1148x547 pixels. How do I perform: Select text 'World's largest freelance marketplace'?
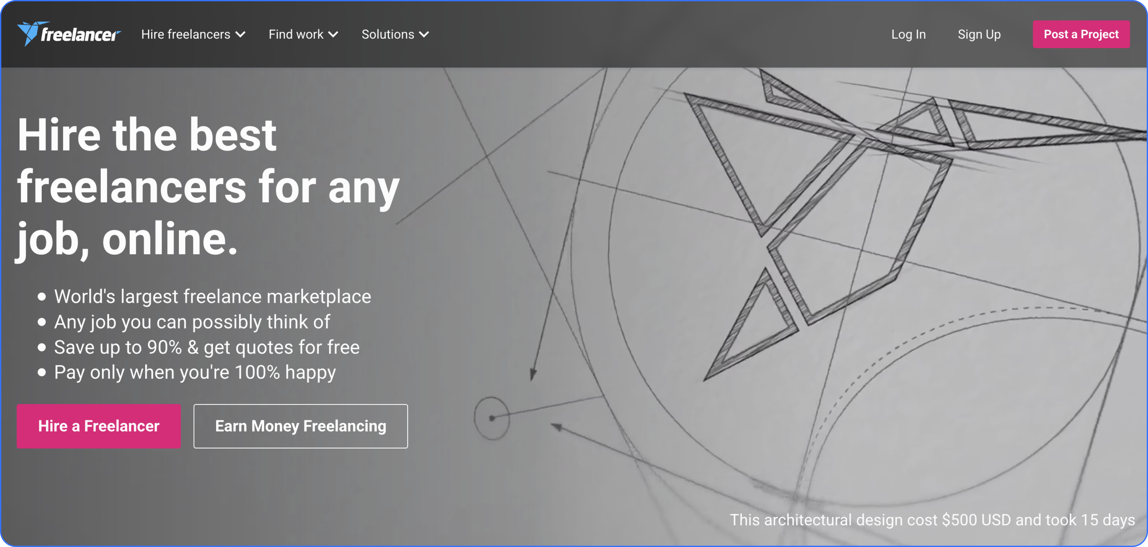click(x=213, y=297)
